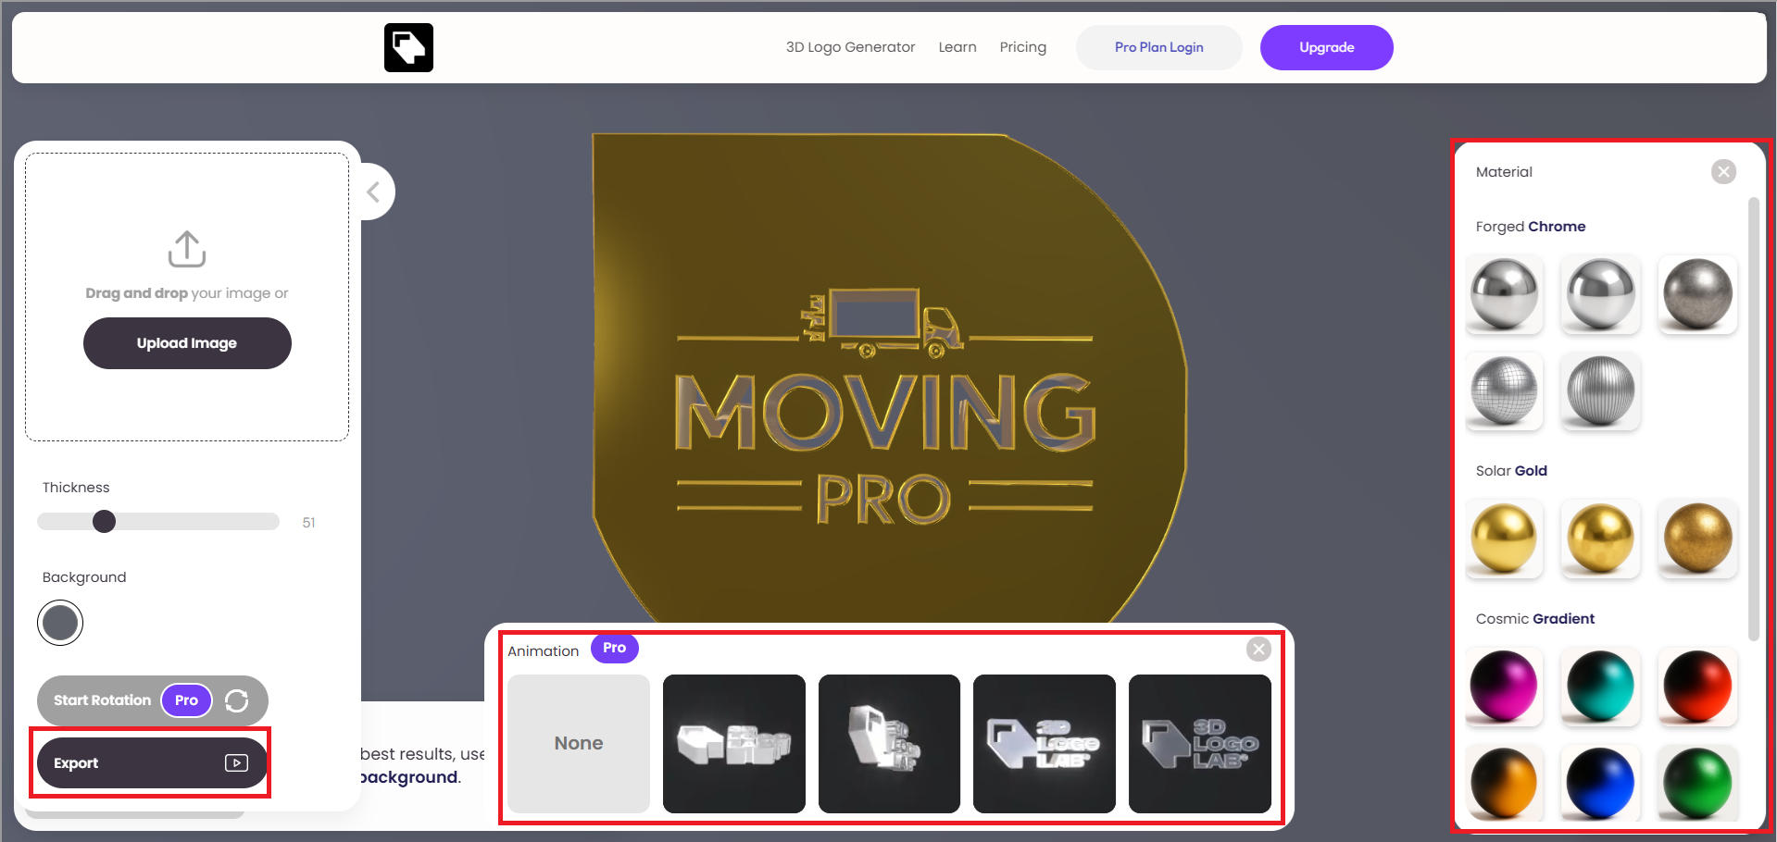
Task: Apply the red Cosmic Gradient sphere
Action: (1697, 687)
